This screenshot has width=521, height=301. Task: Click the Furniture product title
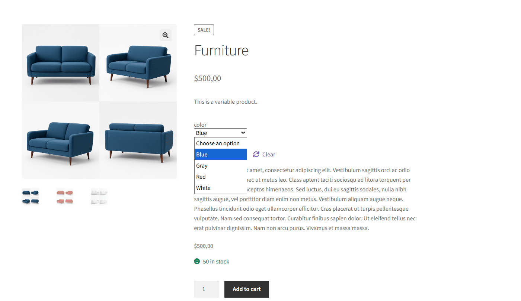pyautogui.click(x=221, y=50)
